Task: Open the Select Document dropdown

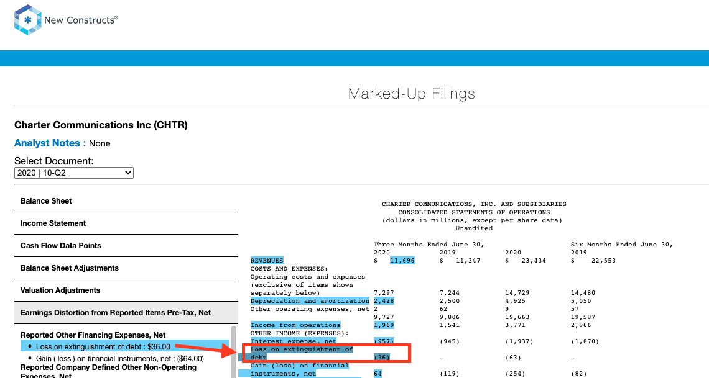Action: (74, 173)
